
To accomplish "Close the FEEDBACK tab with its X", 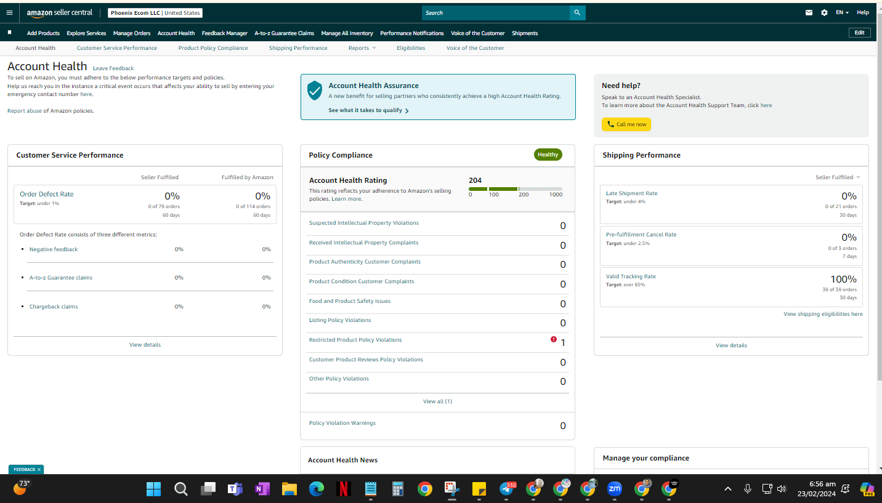I will point(39,469).
